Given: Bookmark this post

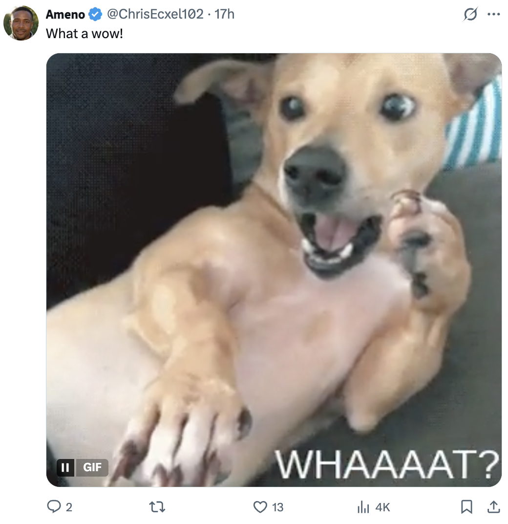Looking at the screenshot, I should point(466,507).
